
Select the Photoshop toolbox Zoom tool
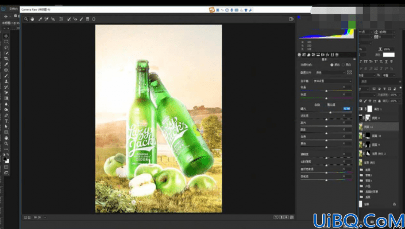6,144
